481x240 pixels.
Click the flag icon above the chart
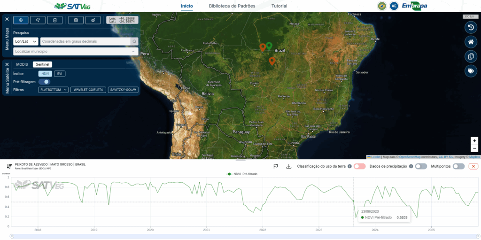click(x=276, y=166)
